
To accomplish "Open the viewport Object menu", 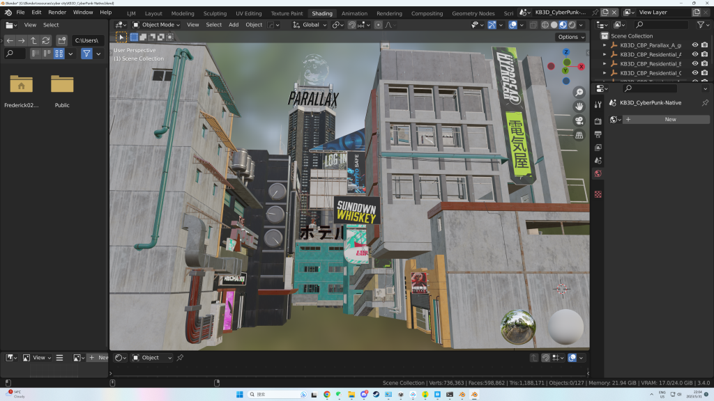I will click(254, 25).
